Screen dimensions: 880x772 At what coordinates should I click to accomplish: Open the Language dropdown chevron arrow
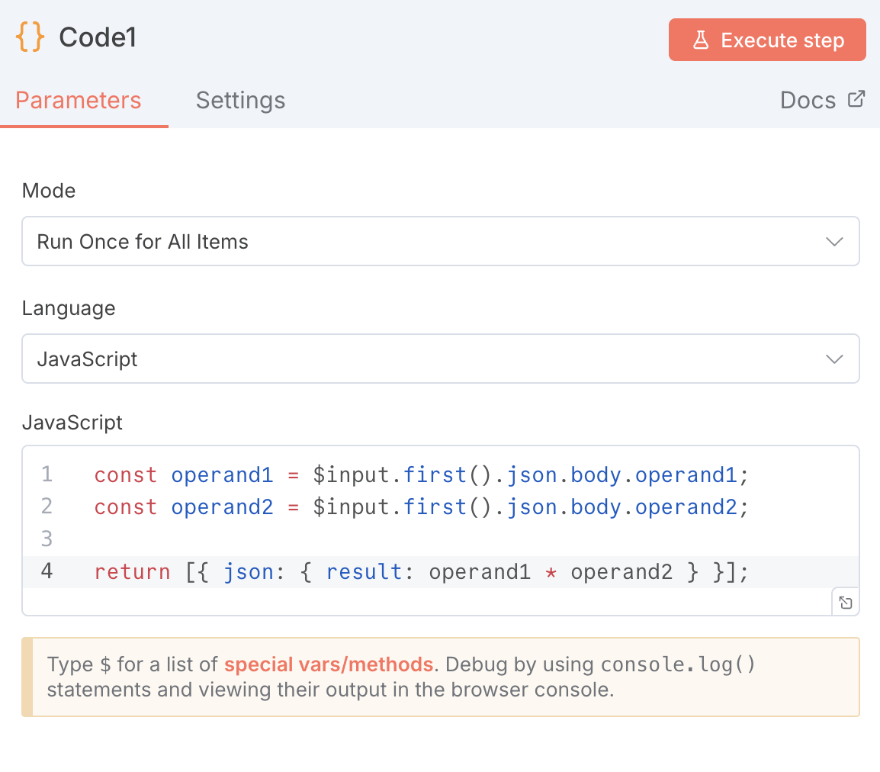point(834,359)
